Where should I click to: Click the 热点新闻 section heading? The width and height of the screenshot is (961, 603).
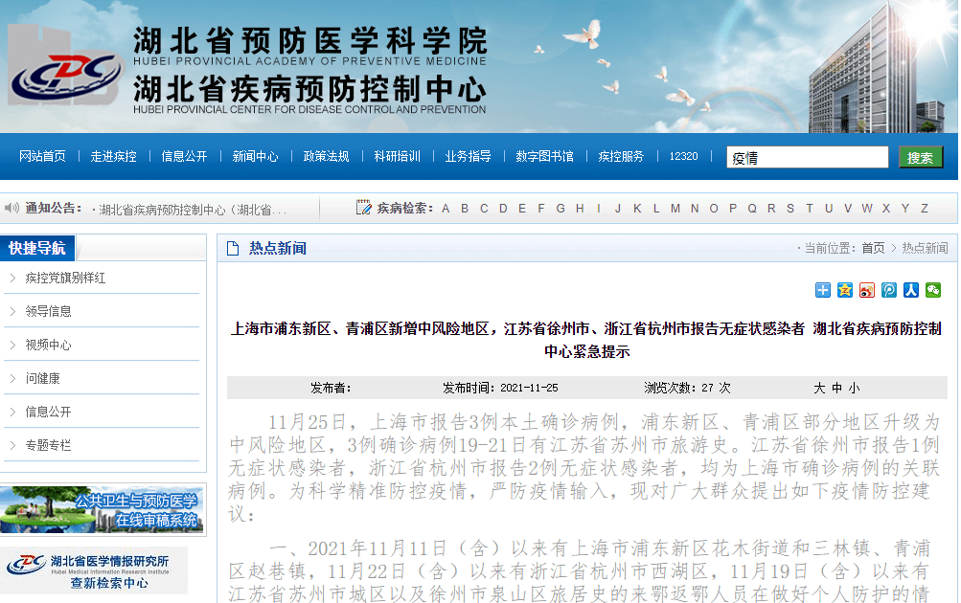(278, 248)
